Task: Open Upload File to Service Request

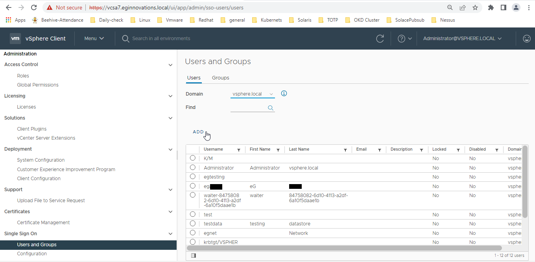Action: click(51, 201)
